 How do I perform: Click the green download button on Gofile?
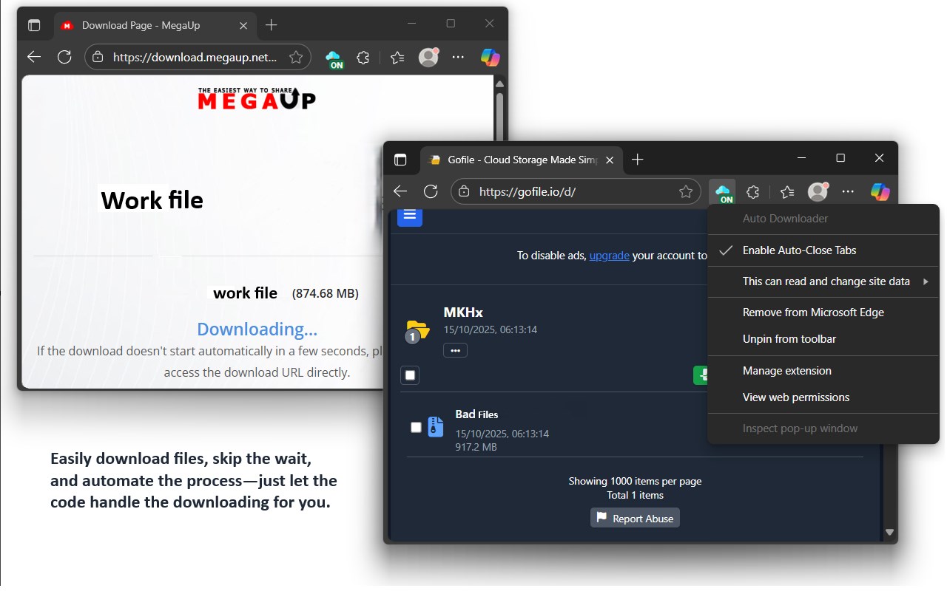[701, 375]
